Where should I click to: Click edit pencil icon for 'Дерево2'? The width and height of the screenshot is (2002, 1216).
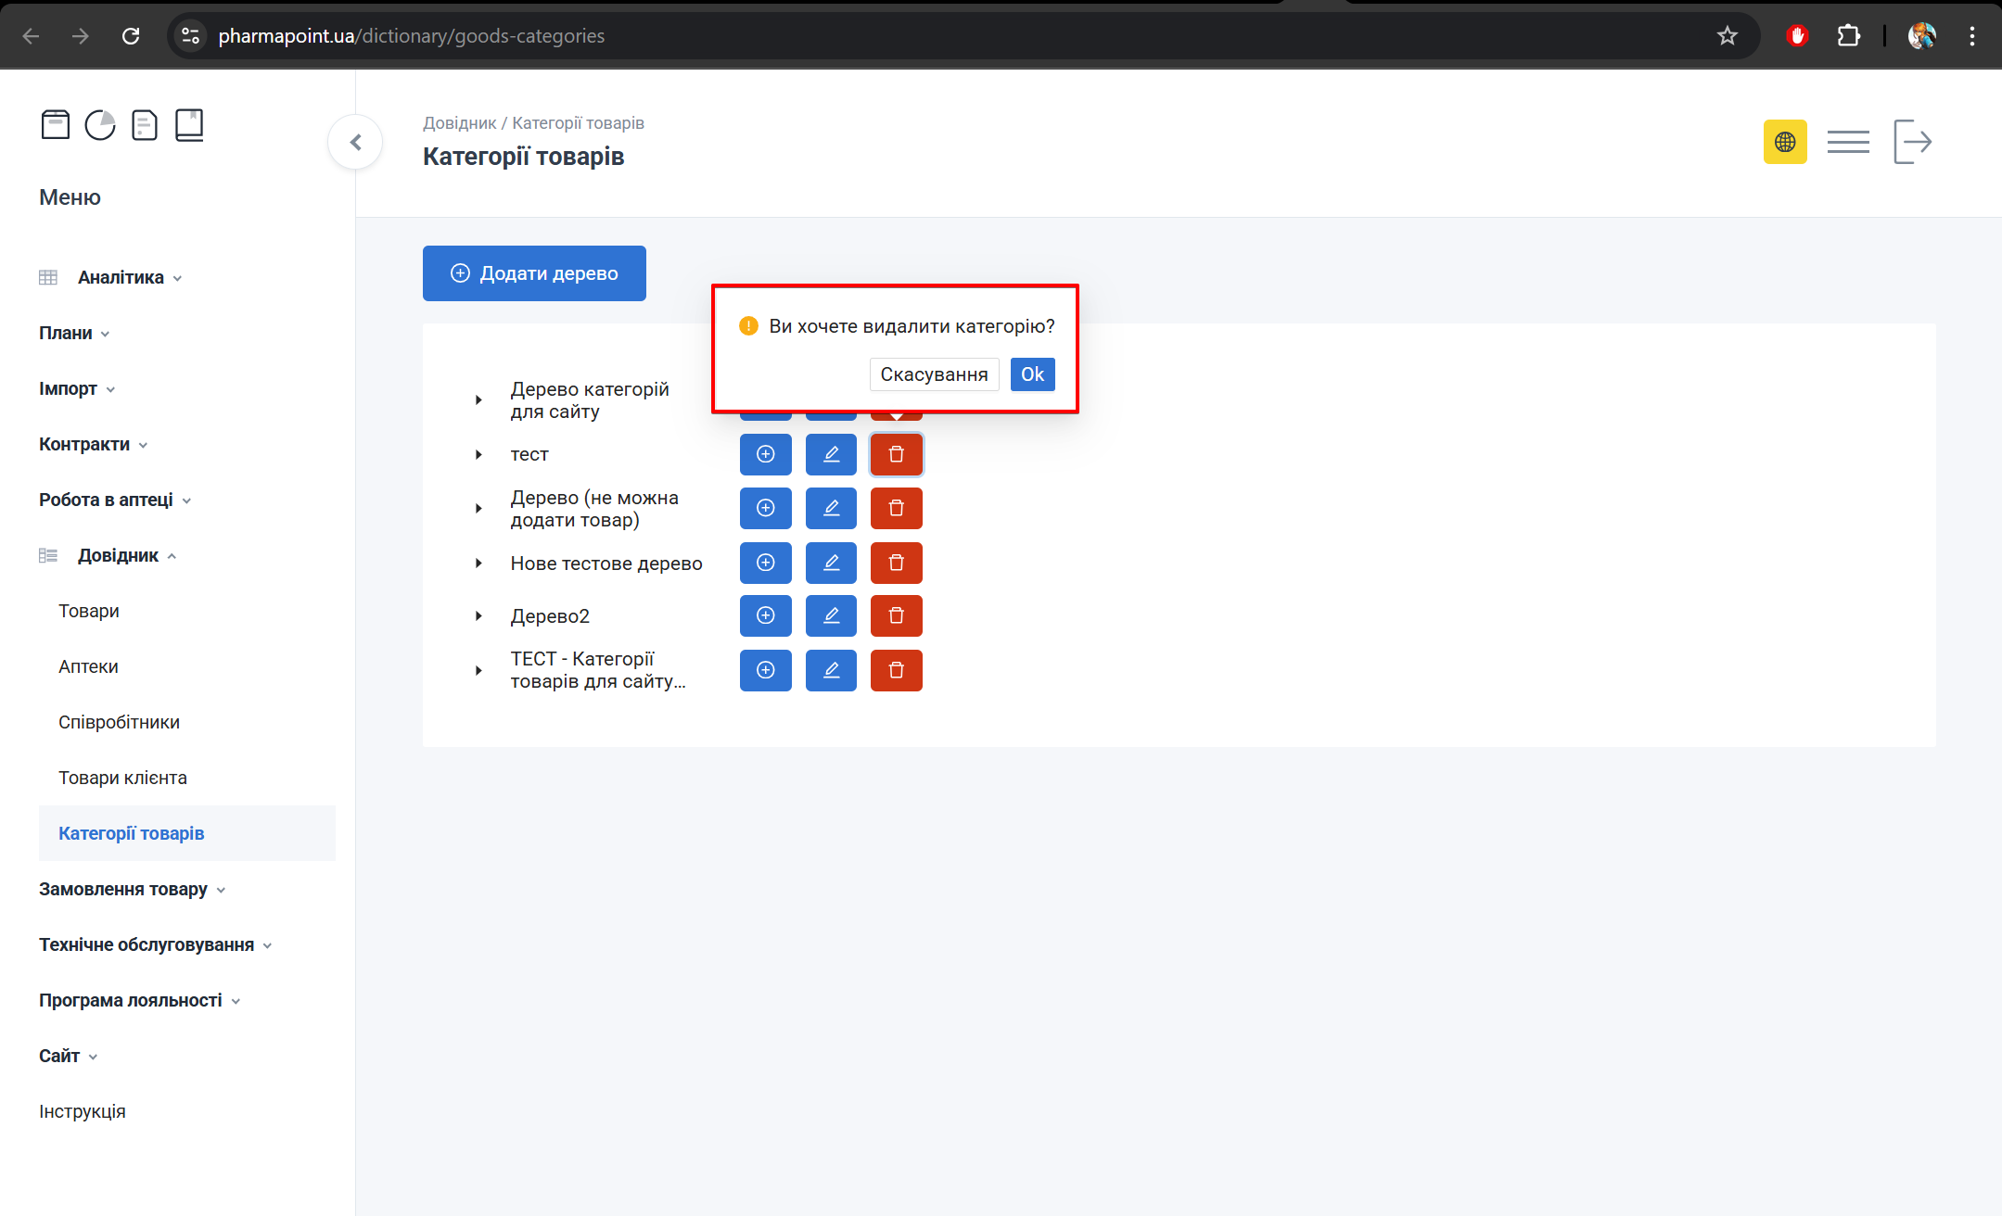pos(831,615)
